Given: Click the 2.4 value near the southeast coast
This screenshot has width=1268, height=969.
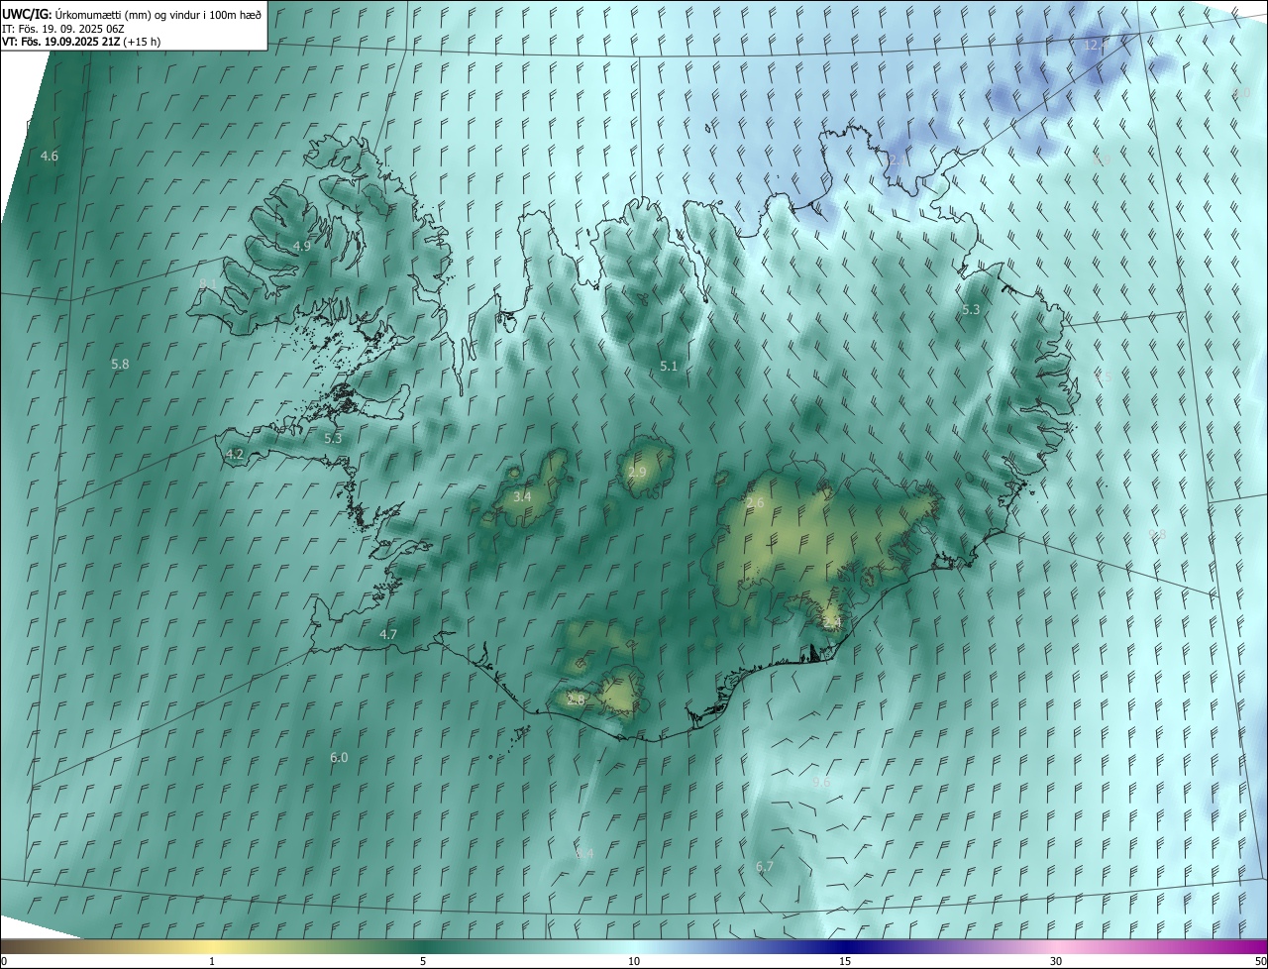Looking at the screenshot, I should pyautogui.click(x=832, y=622).
